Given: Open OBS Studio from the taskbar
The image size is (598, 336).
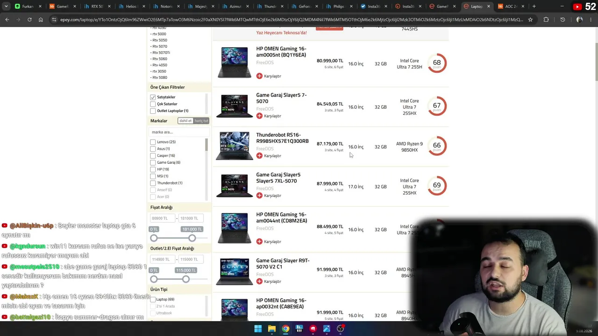Looking at the screenshot, I should [341, 329].
